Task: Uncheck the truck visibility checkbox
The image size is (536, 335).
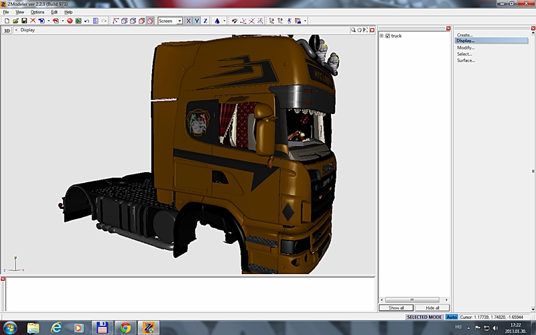Action: pos(387,36)
